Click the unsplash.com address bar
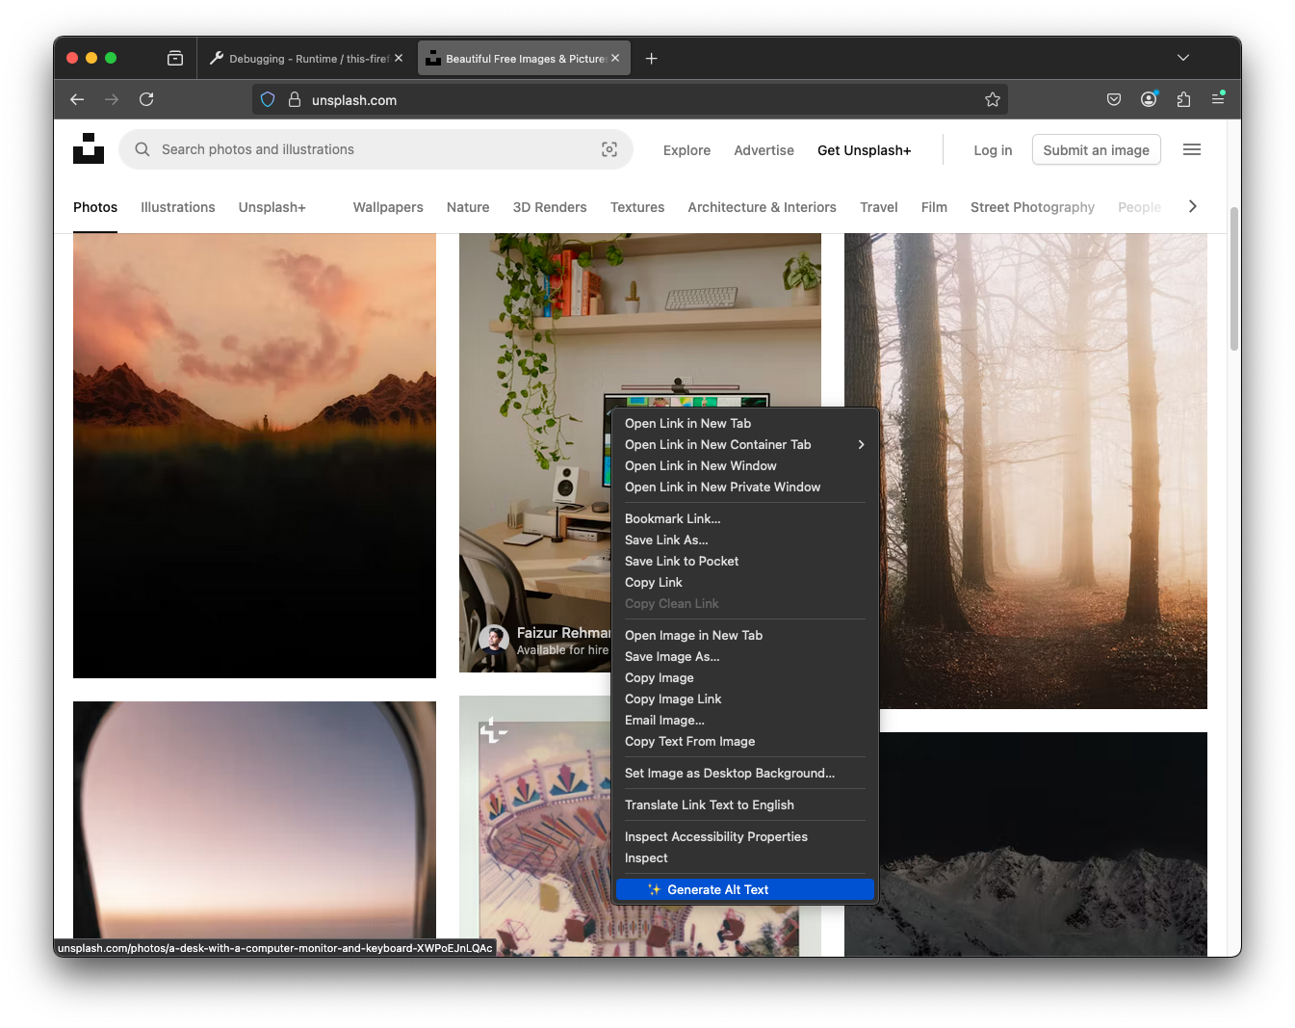Screen dimensions: 1295x1028 pyautogui.click(x=630, y=99)
